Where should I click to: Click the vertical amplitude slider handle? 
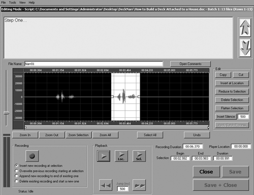7,113
